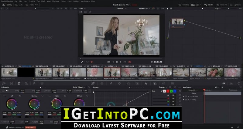The width and height of the screenshot is (243, 129).
Task: Open the Color Wheels mode dropdown
Action: coord(79,87)
